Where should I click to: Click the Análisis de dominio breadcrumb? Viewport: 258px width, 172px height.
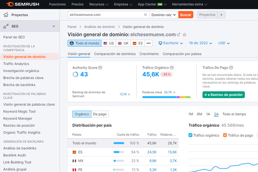99,27
